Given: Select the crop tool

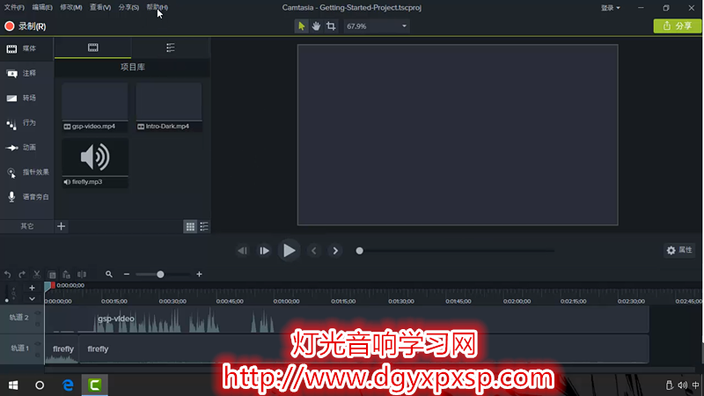Looking at the screenshot, I should point(331,26).
